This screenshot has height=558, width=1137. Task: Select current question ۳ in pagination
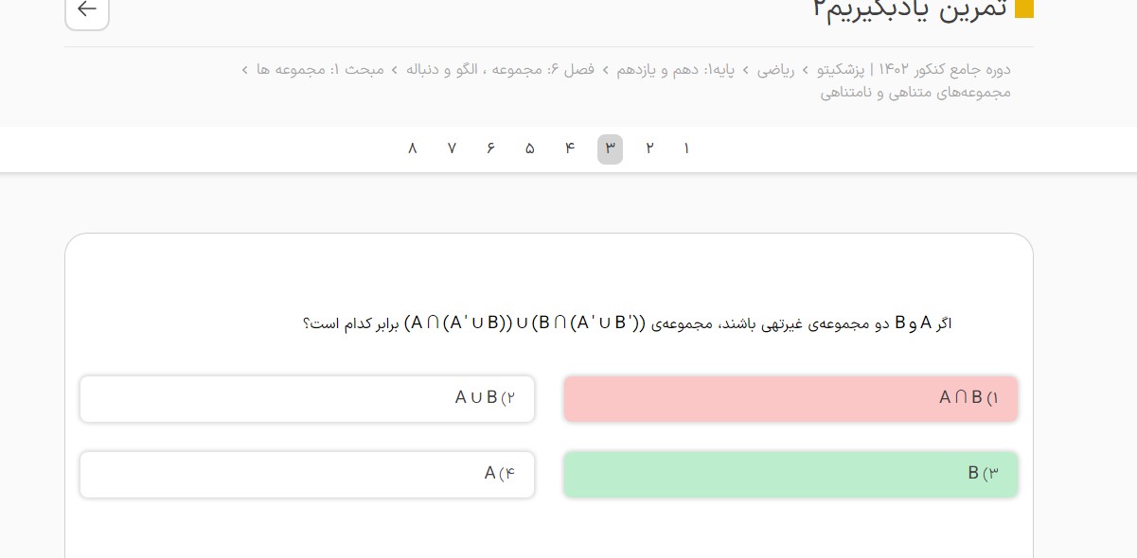[x=610, y=148]
